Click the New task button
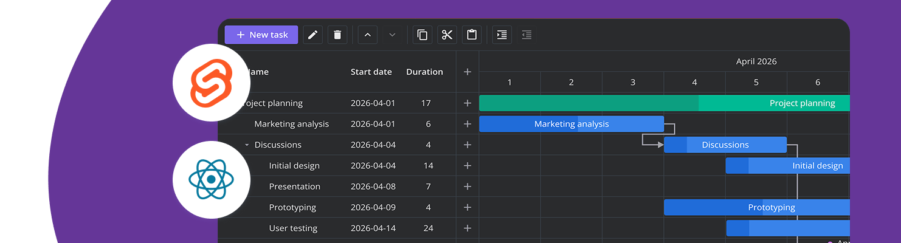 (x=261, y=35)
